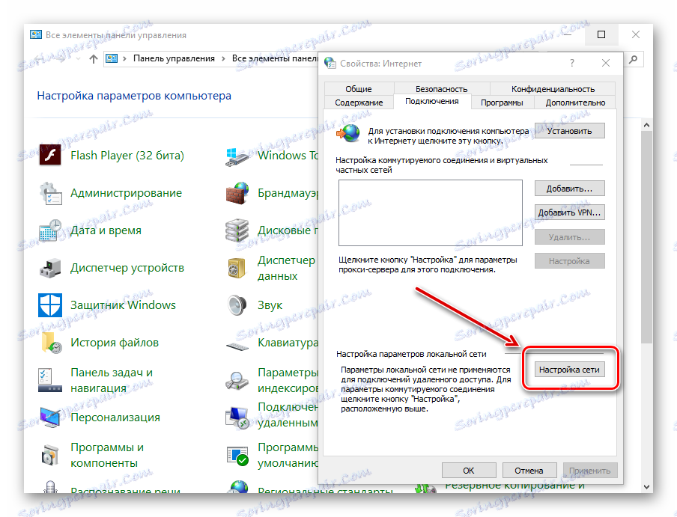Click the search magnifier icon in Control Panel

click(633, 59)
